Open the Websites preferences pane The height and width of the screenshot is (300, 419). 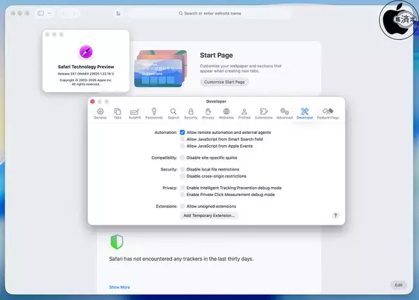(226, 114)
